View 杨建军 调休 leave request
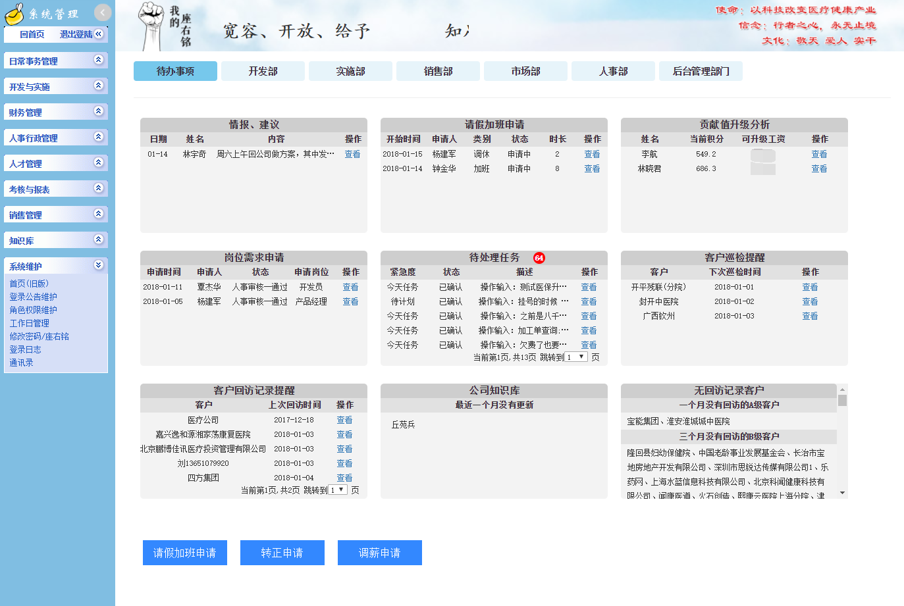 [x=592, y=154]
